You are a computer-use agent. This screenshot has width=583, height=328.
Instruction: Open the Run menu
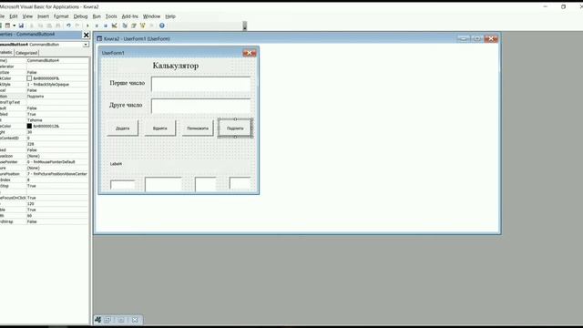pos(97,16)
